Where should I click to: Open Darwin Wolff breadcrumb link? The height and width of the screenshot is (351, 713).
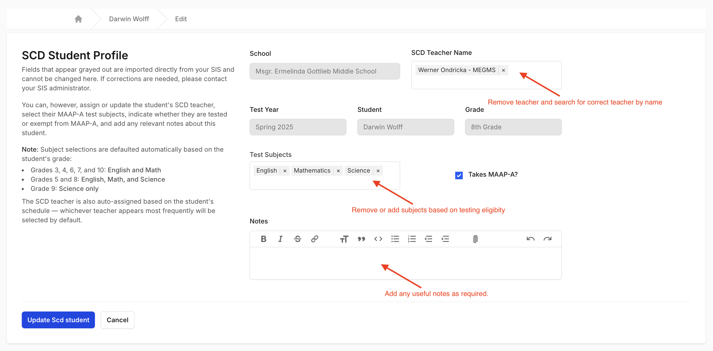pyautogui.click(x=129, y=19)
